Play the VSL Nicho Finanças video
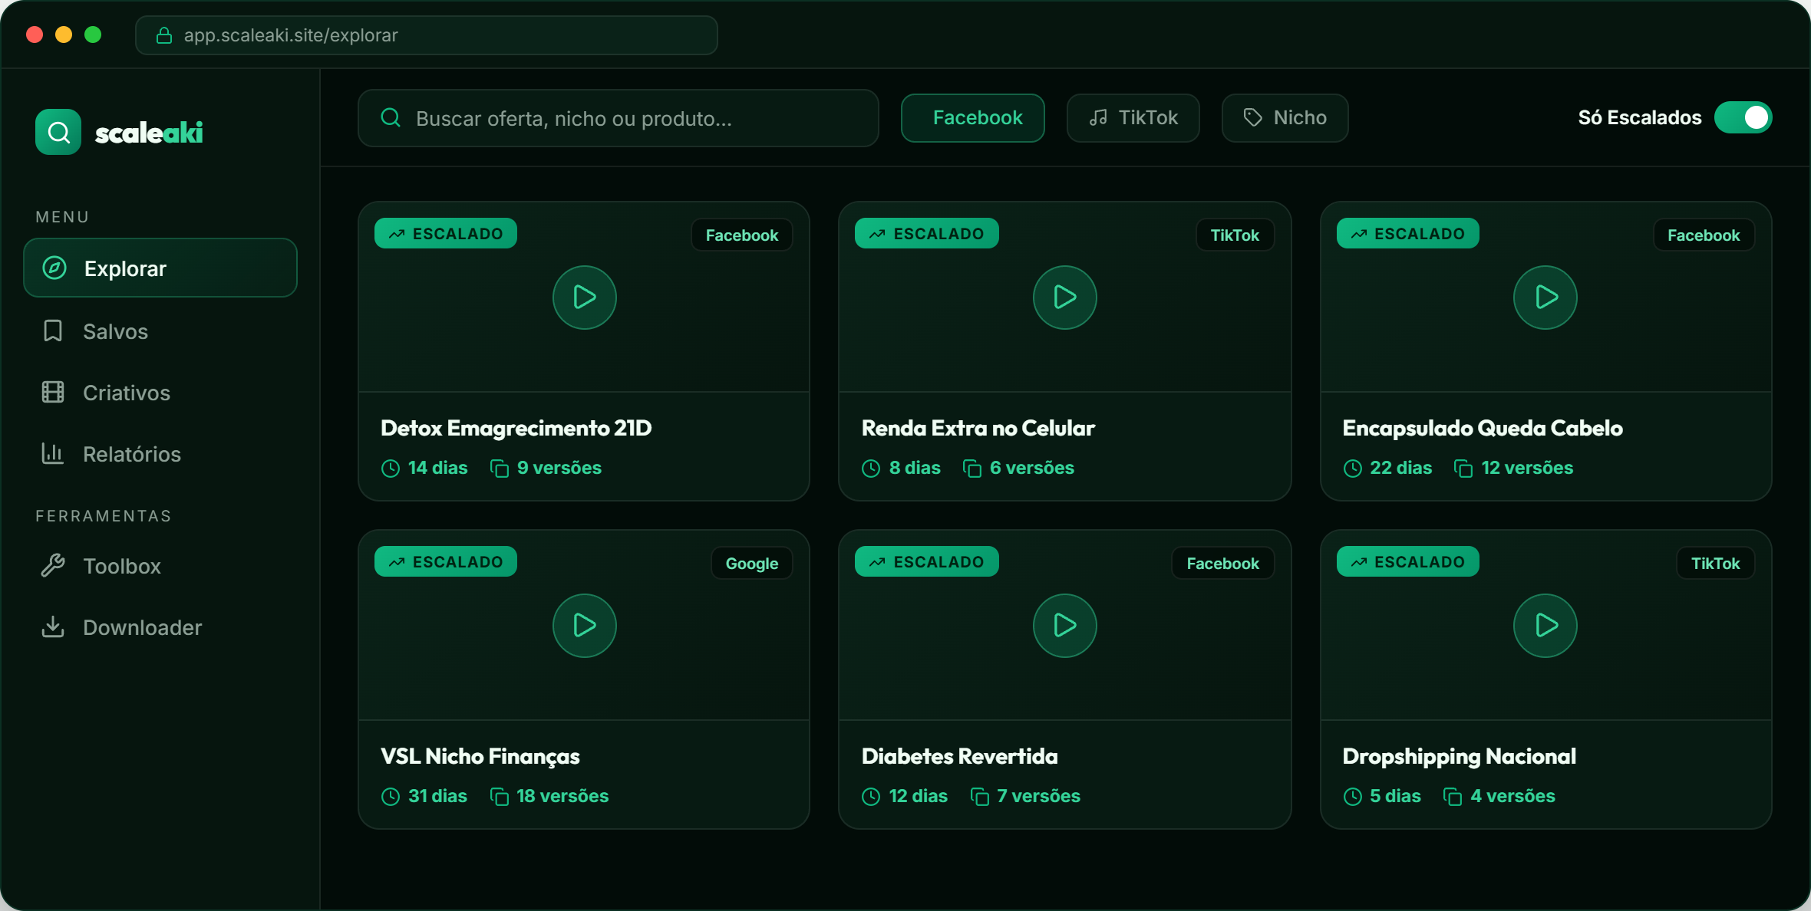 point(585,626)
